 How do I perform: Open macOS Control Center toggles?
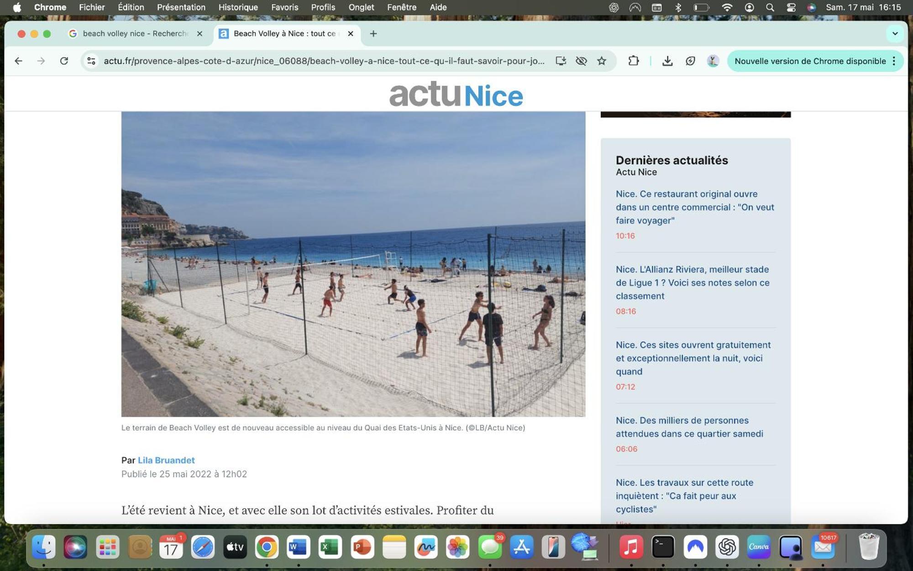[x=791, y=7]
